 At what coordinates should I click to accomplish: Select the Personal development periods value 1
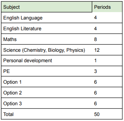(95, 61)
